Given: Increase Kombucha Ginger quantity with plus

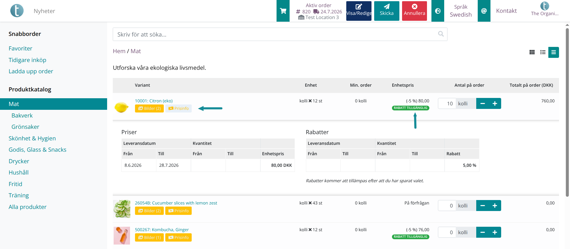Looking at the screenshot, I should pyautogui.click(x=495, y=232).
